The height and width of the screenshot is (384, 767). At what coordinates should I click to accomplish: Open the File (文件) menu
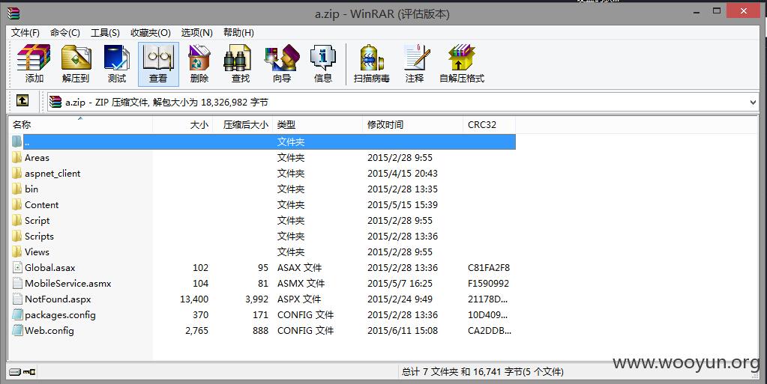[25, 33]
